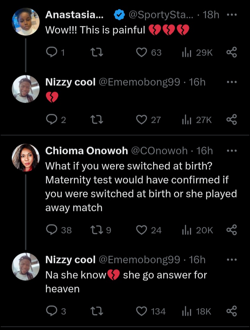Like Nizzy cool's broken-heart emoji tweet
250x330 pixels.
point(141,120)
